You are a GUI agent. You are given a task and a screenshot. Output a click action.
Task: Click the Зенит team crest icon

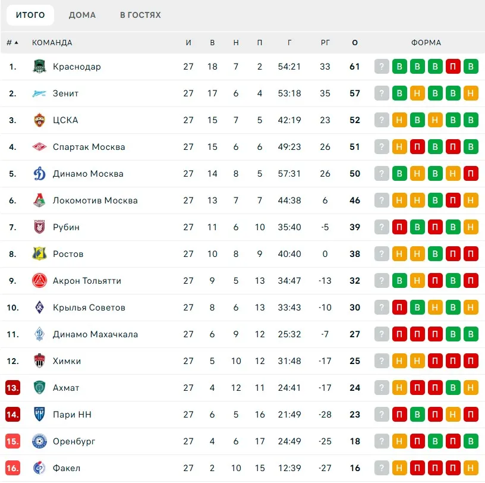pos(39,93)
